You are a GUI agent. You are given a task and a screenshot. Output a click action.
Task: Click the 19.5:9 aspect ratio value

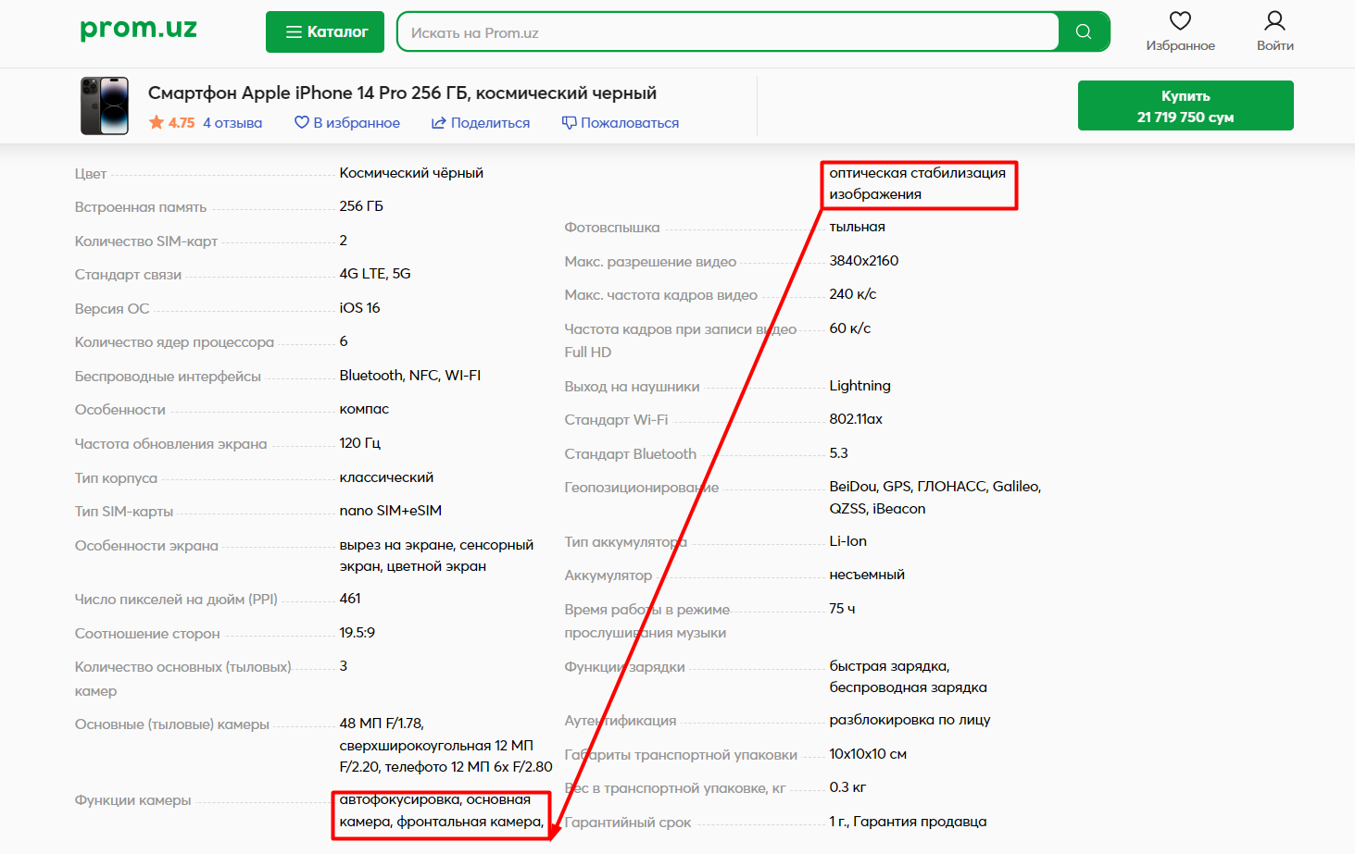point(358,633)
